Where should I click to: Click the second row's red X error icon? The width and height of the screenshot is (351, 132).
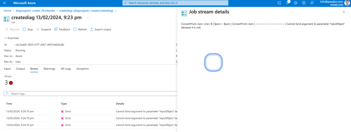tap(62, 118)
